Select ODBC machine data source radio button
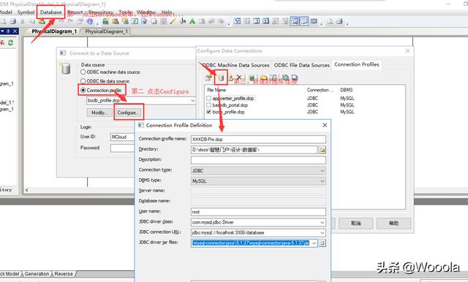The height and width of the screenshot is (282, 468). point(83,72)
